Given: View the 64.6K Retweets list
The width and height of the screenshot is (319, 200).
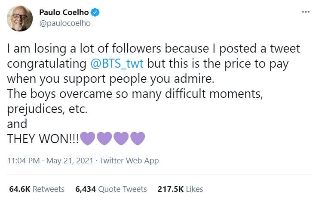Looking at the screenshot, I should 37,189.
